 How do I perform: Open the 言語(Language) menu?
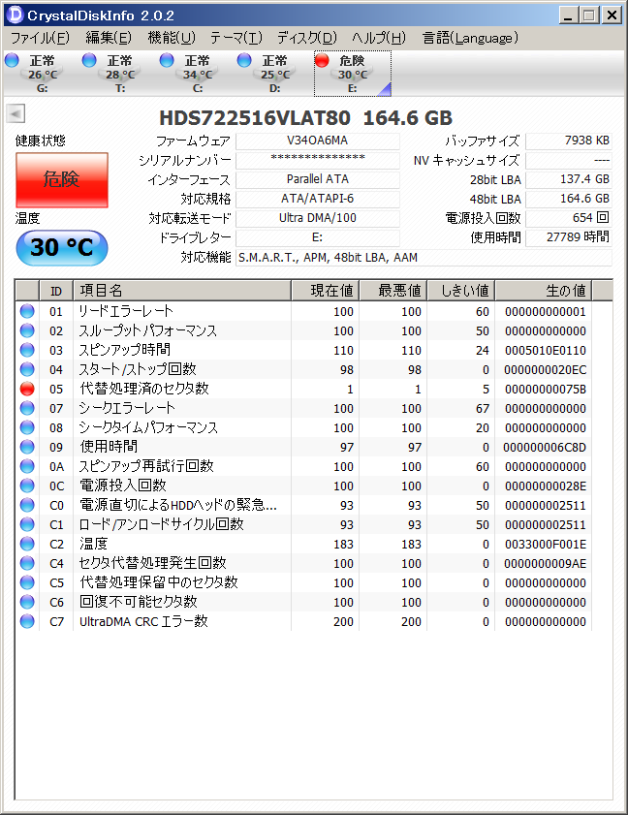click(x=470, y=38)
